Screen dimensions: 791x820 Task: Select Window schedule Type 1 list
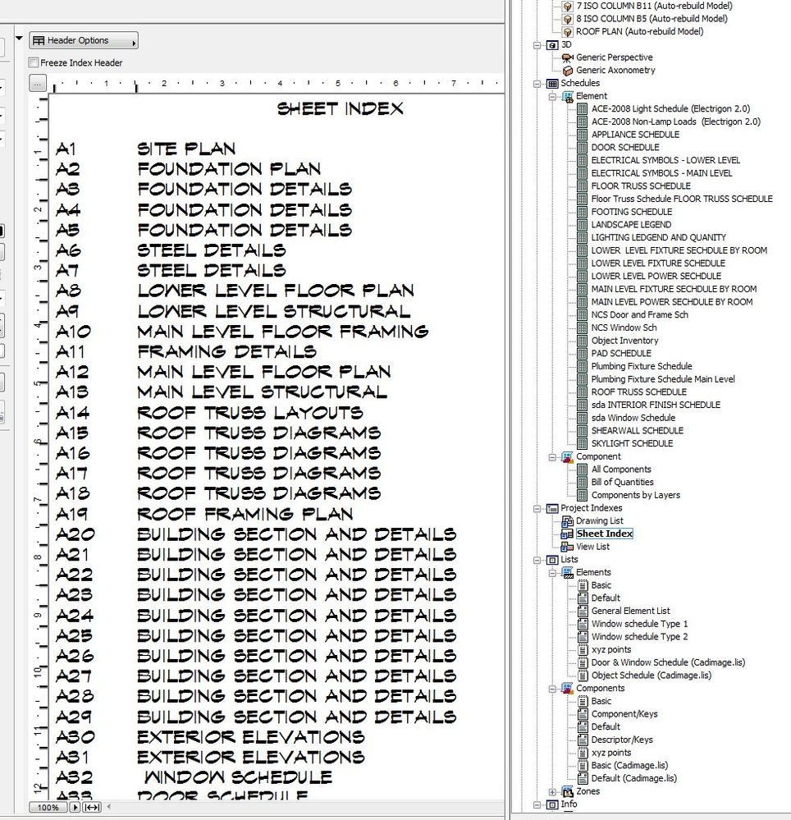coord(639,624)
